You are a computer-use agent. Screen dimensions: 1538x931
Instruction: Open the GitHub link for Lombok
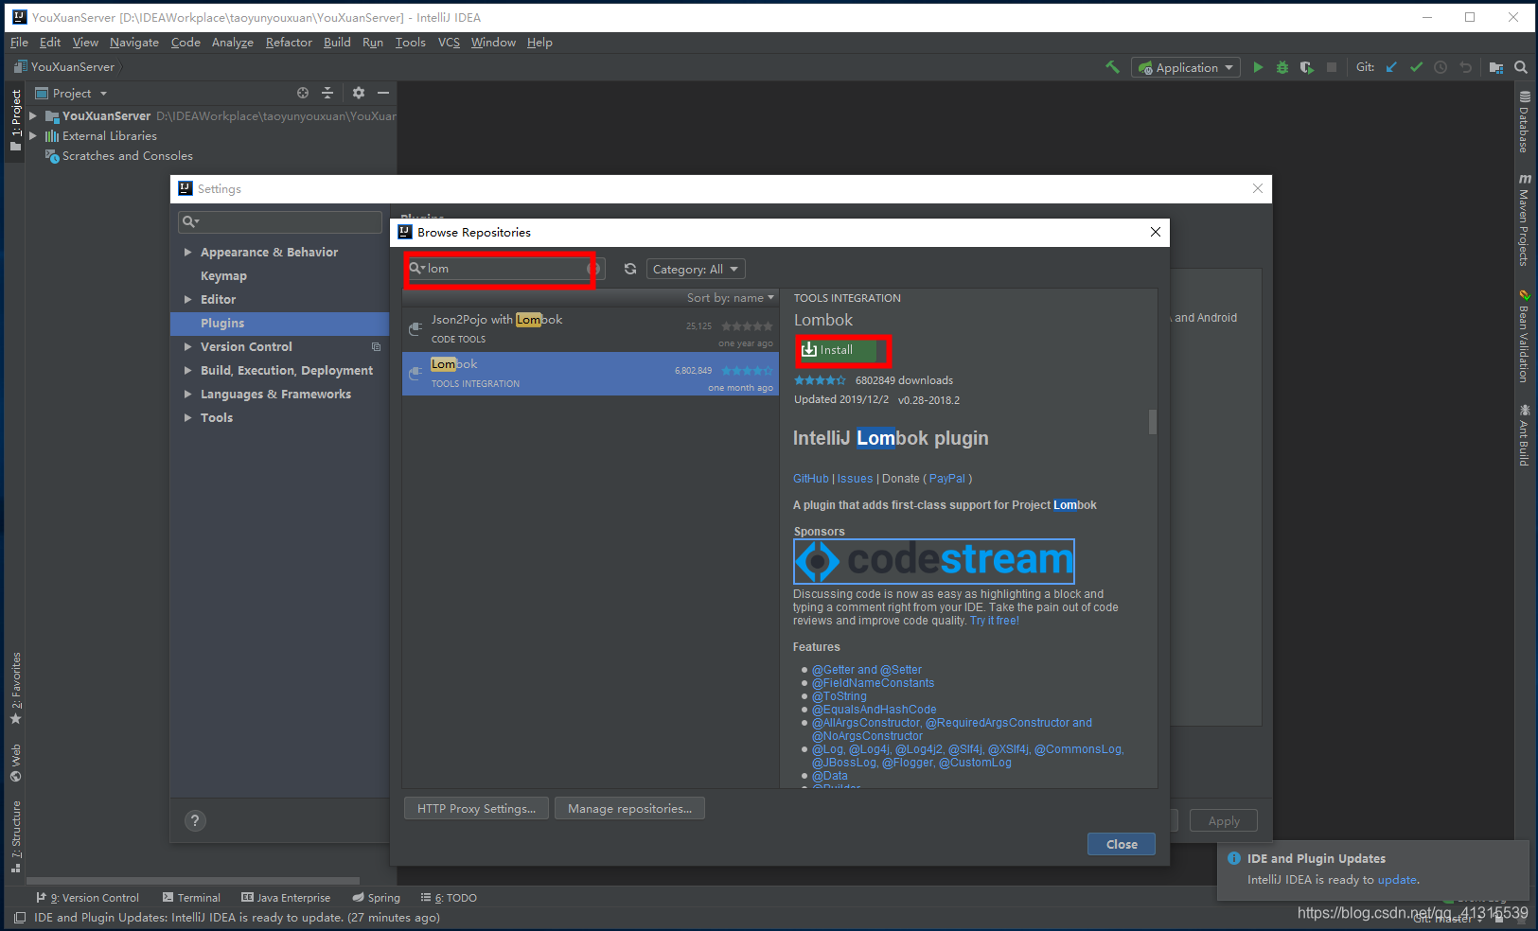point(810,479)
